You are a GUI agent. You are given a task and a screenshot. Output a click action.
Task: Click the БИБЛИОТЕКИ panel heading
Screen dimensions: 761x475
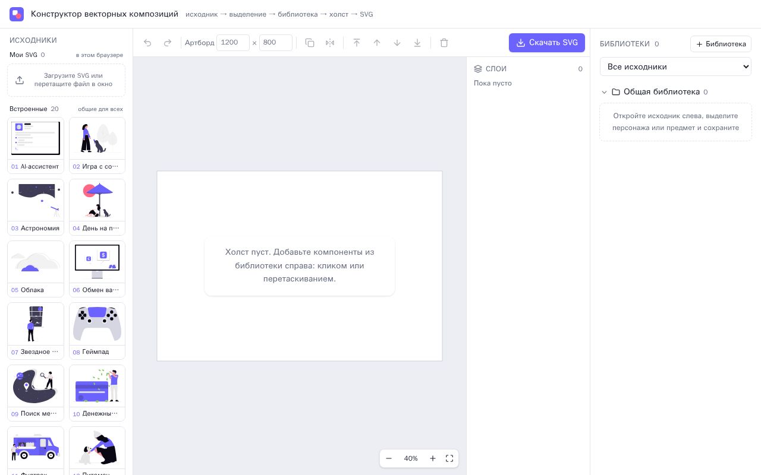(625, 44)
